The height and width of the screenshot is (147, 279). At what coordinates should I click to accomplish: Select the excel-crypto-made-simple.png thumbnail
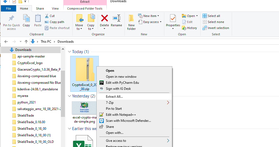[x=84, y=108]
